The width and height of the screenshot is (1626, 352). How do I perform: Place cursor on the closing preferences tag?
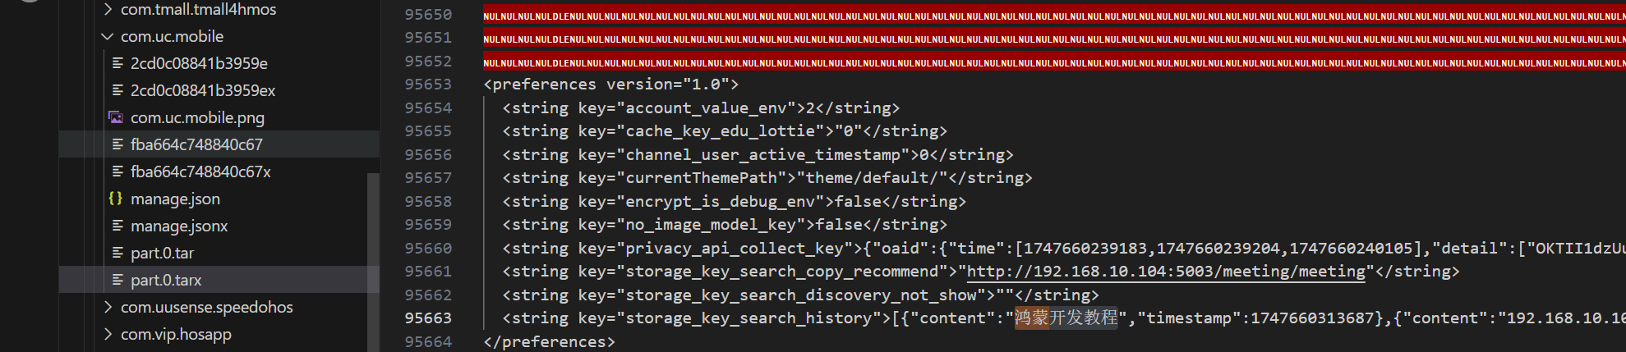coord(549,341)
